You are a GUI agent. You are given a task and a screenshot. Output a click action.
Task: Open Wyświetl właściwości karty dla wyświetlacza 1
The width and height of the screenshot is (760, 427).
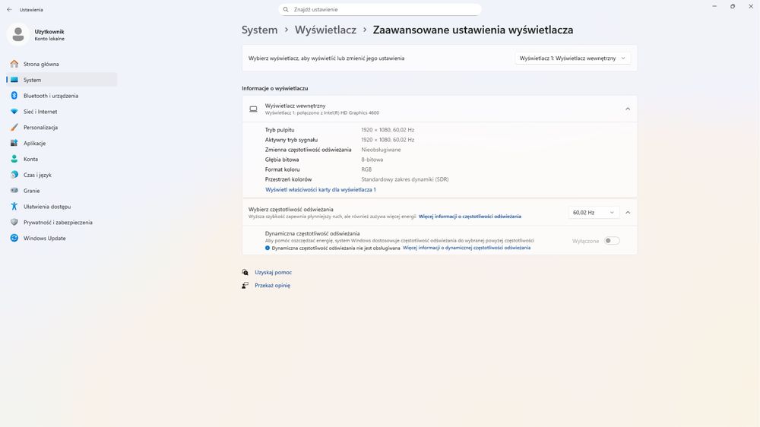[x=320, y=189]
